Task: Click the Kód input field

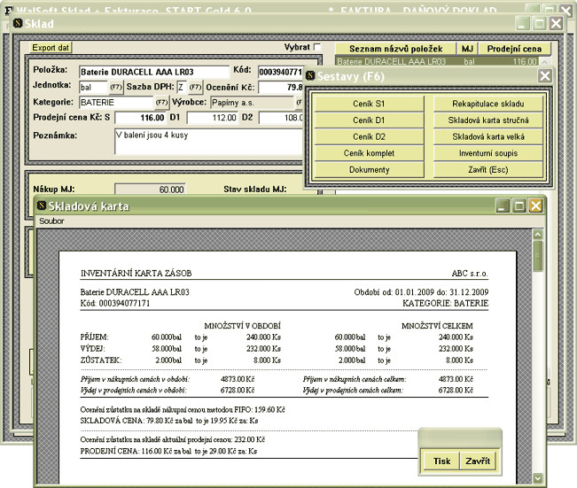Action: pyautogui.click(x=280, y=72)
